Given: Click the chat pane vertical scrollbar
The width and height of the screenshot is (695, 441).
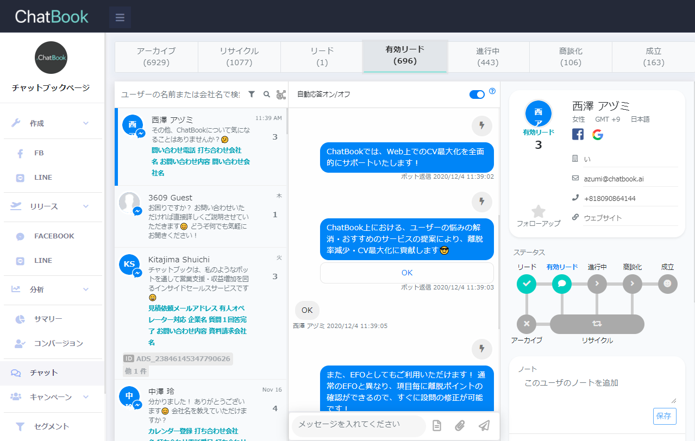Looking at the screenshot, I should coord(498,272).
